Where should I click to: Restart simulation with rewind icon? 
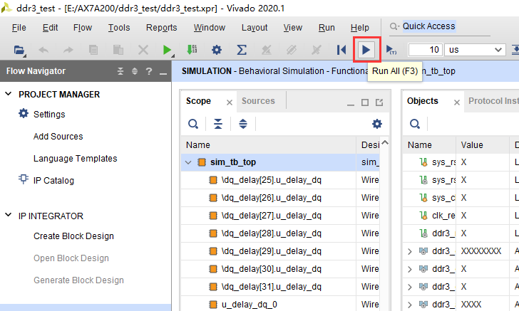click(341, 51)
